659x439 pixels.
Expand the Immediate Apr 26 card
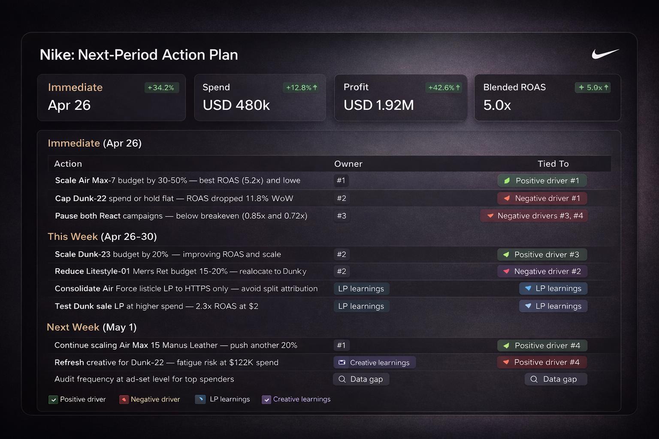(x=112, y=98)
